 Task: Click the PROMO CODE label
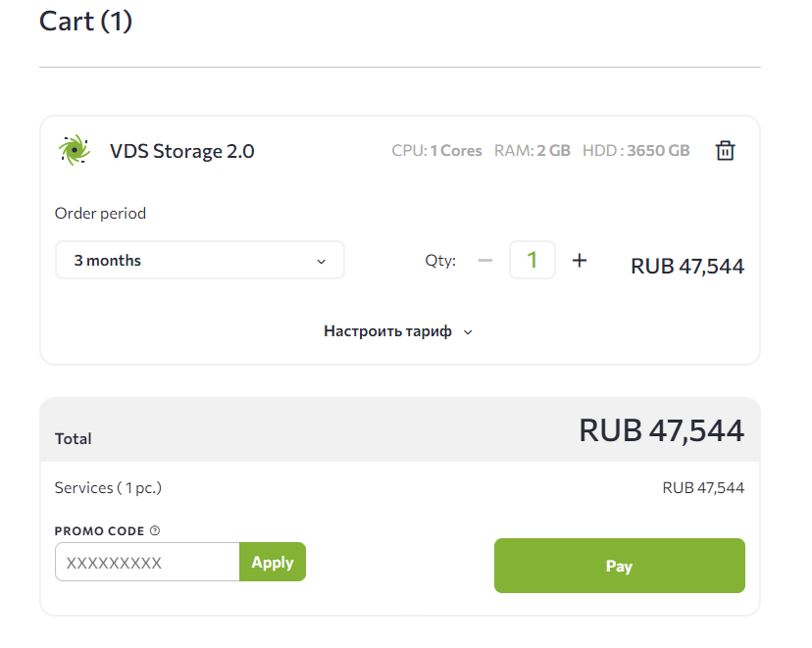(x=99, y=530)
